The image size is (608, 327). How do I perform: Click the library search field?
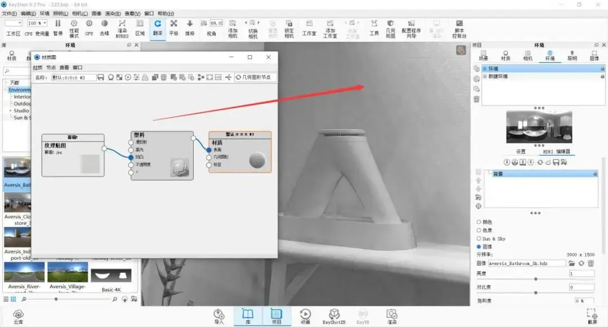(17, 71)
